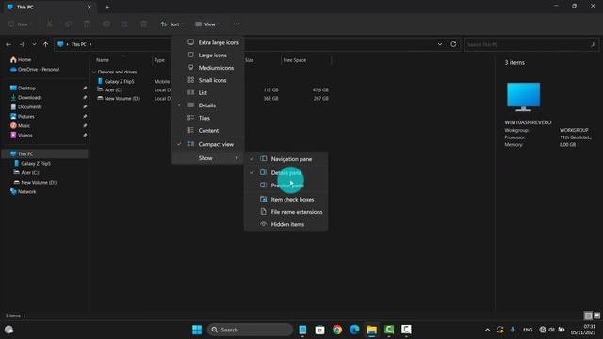The height and width of the screenshot is (339, 603).
Task: Open Home in navigation pane
Action: tap(21, 60)
